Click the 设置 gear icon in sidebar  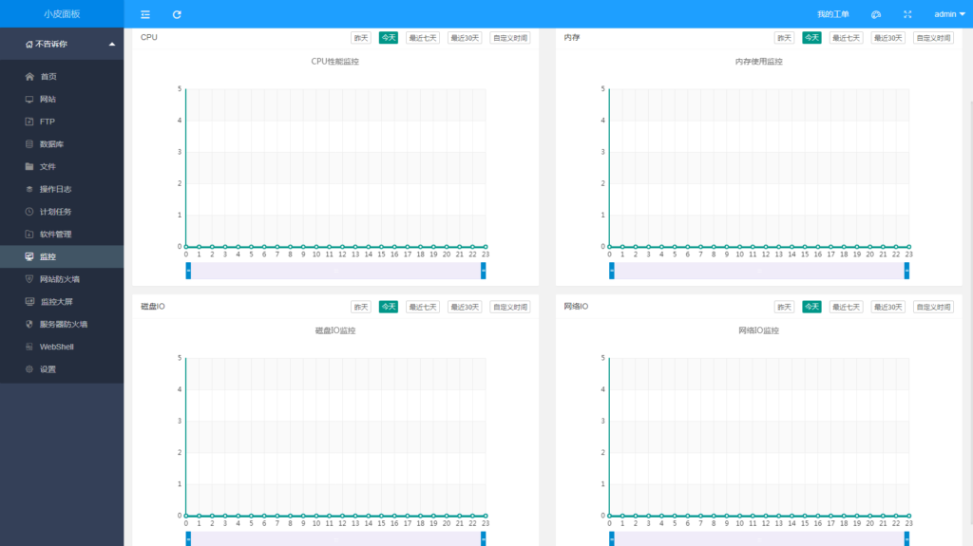29,369
